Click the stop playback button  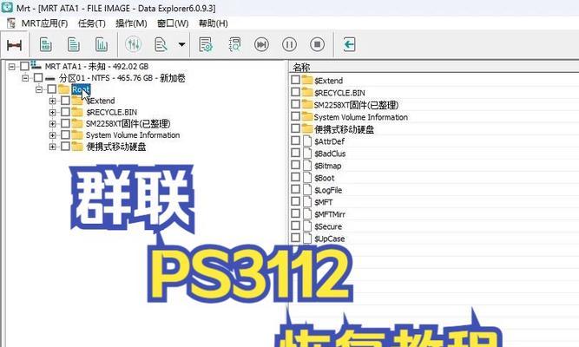(317, 44)
